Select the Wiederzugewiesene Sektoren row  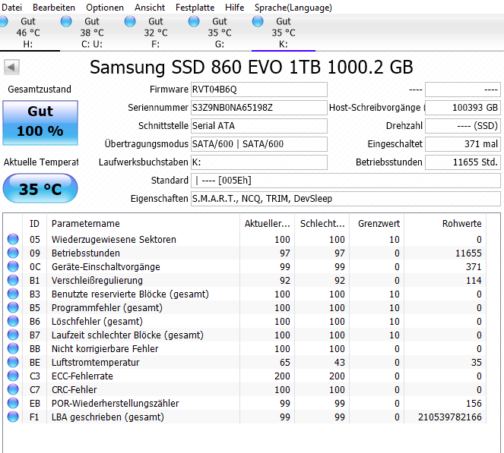tap(245, 239)
